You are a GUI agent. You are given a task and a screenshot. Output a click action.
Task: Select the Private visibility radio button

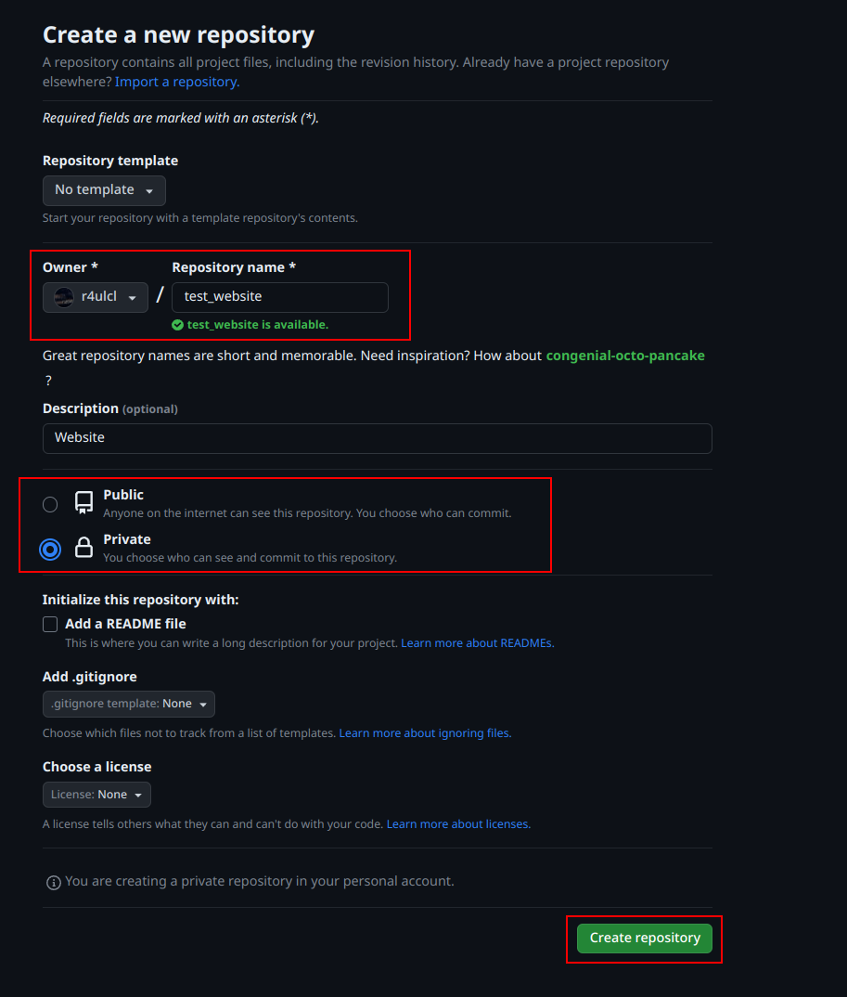(50, 549)
